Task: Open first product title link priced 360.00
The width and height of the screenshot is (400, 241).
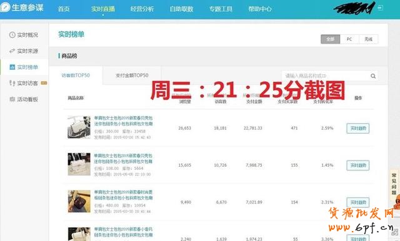Action: pos(123,120)
